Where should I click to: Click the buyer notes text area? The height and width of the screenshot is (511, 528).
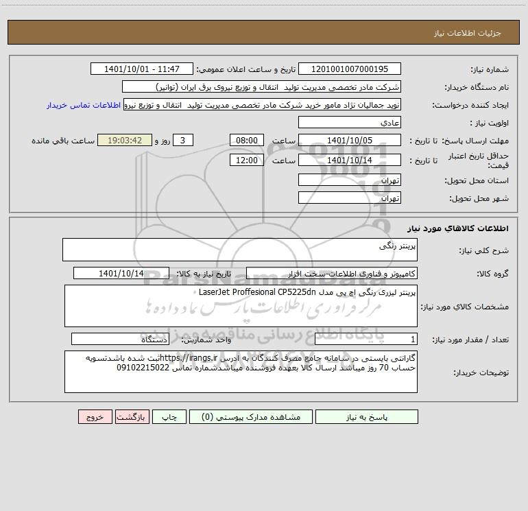click(x=241, y=372)
